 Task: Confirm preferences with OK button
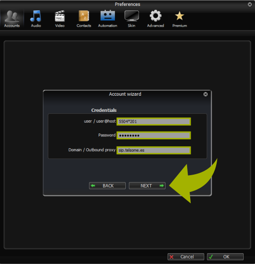coord(225,257)
